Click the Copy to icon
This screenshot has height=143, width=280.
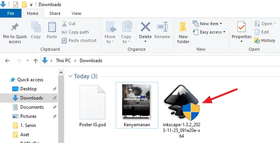pyautogui.click(x=127, y=27)
